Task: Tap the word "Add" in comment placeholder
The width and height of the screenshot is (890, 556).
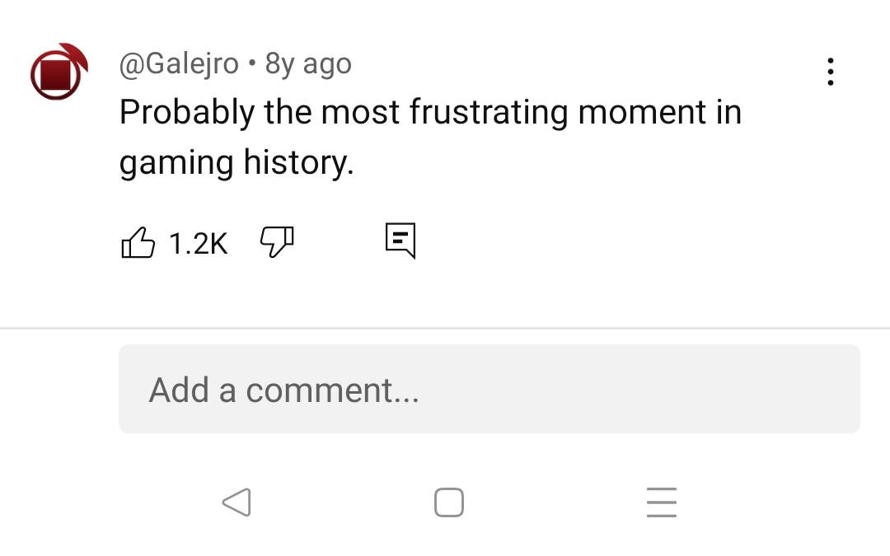Action: pyautogui.click(x=179, y=390)
